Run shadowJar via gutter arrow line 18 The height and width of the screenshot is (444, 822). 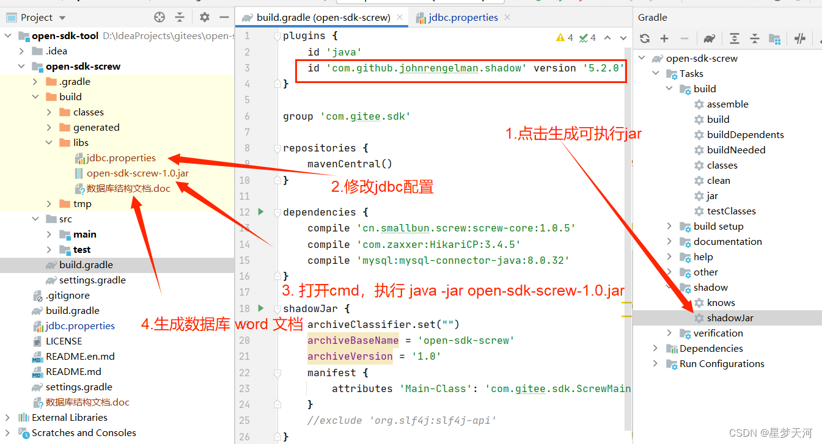pos(261,308)
